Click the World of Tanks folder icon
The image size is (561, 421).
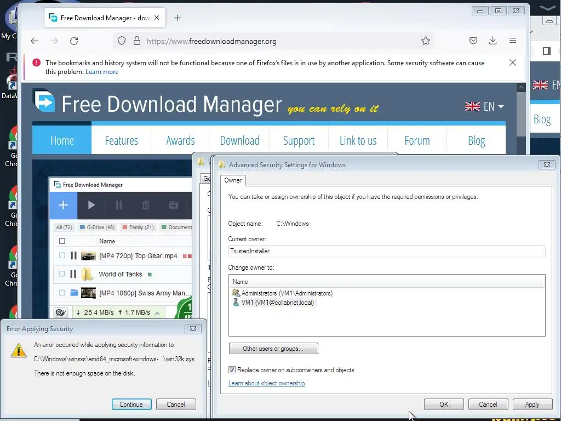coord(87,274)
